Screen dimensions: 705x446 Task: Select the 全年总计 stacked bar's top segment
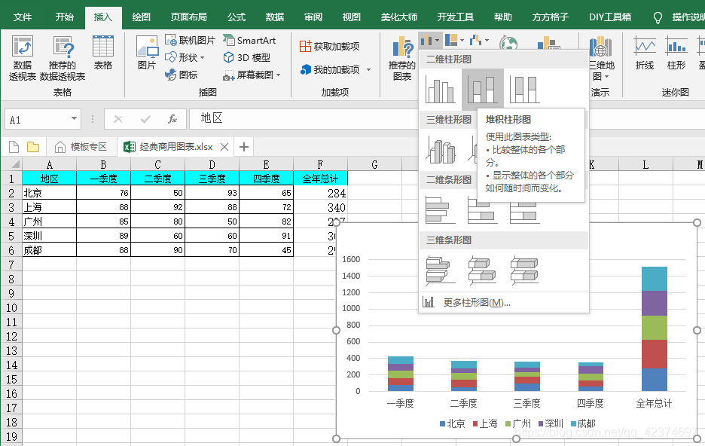pos(655,279)
